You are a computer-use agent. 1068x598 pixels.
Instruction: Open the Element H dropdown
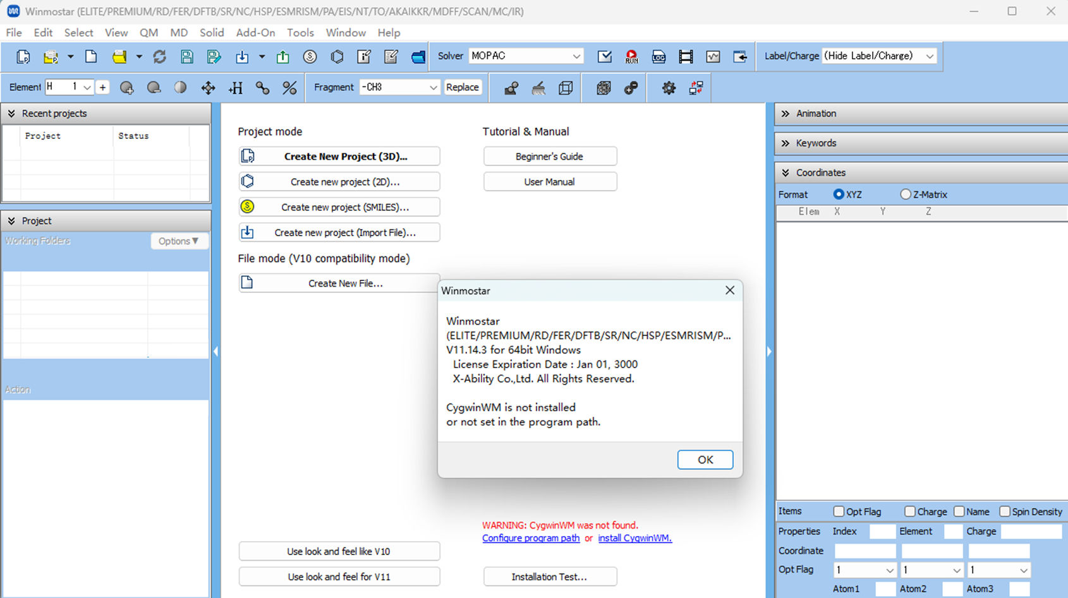(70, 87)
